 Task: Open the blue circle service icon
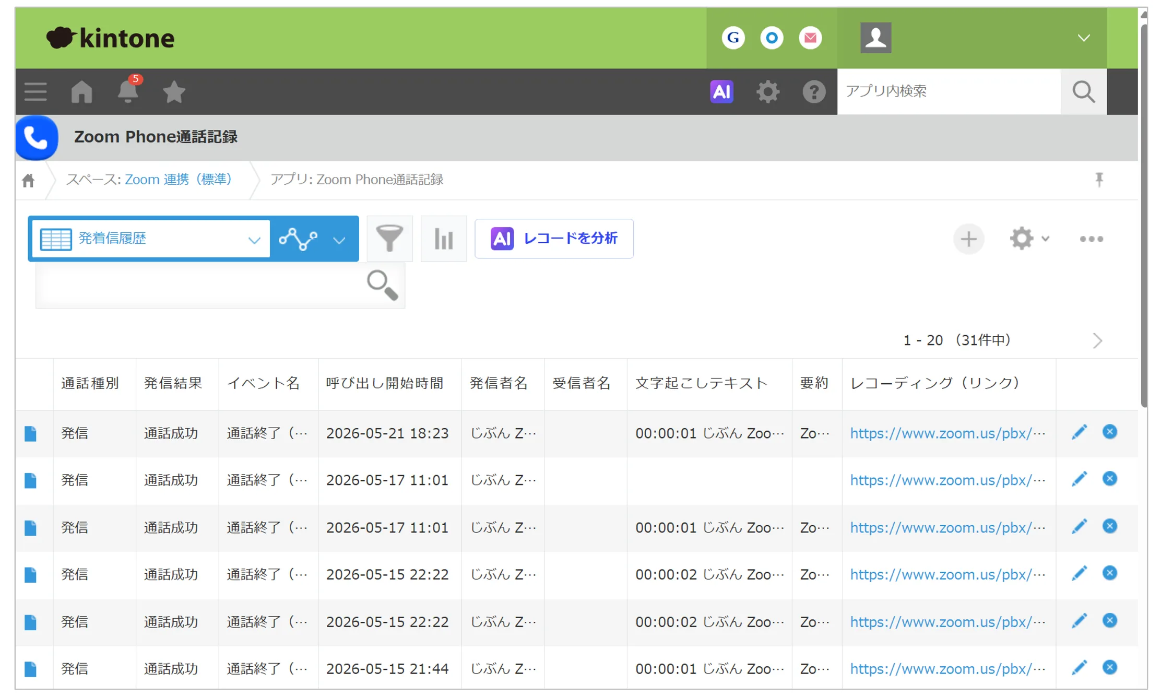(772, 38)
